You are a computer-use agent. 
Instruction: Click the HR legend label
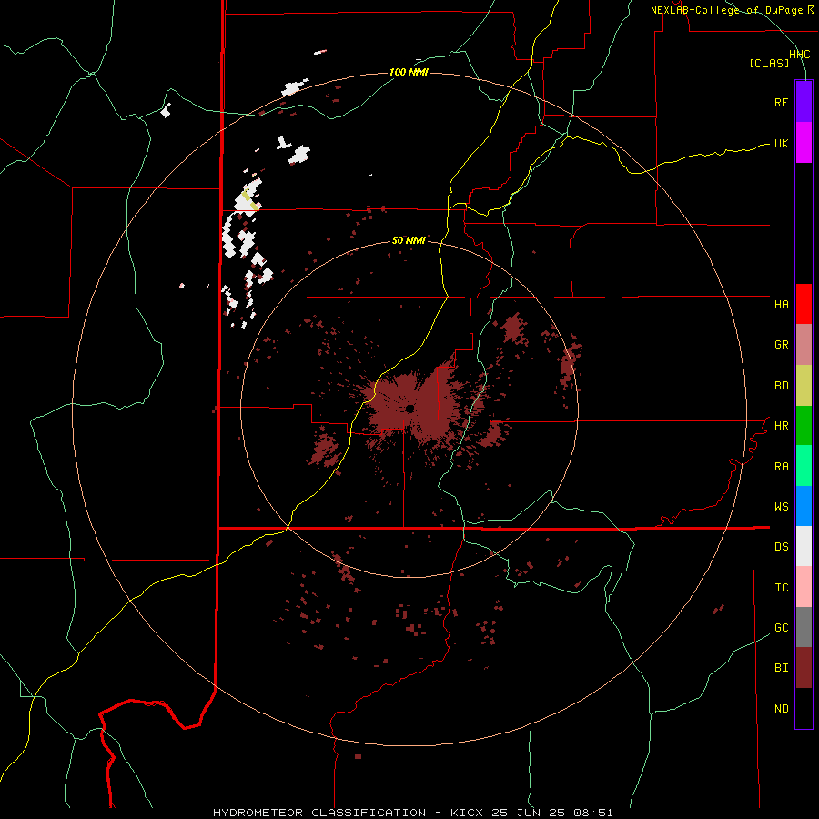[x=781, y=426]
